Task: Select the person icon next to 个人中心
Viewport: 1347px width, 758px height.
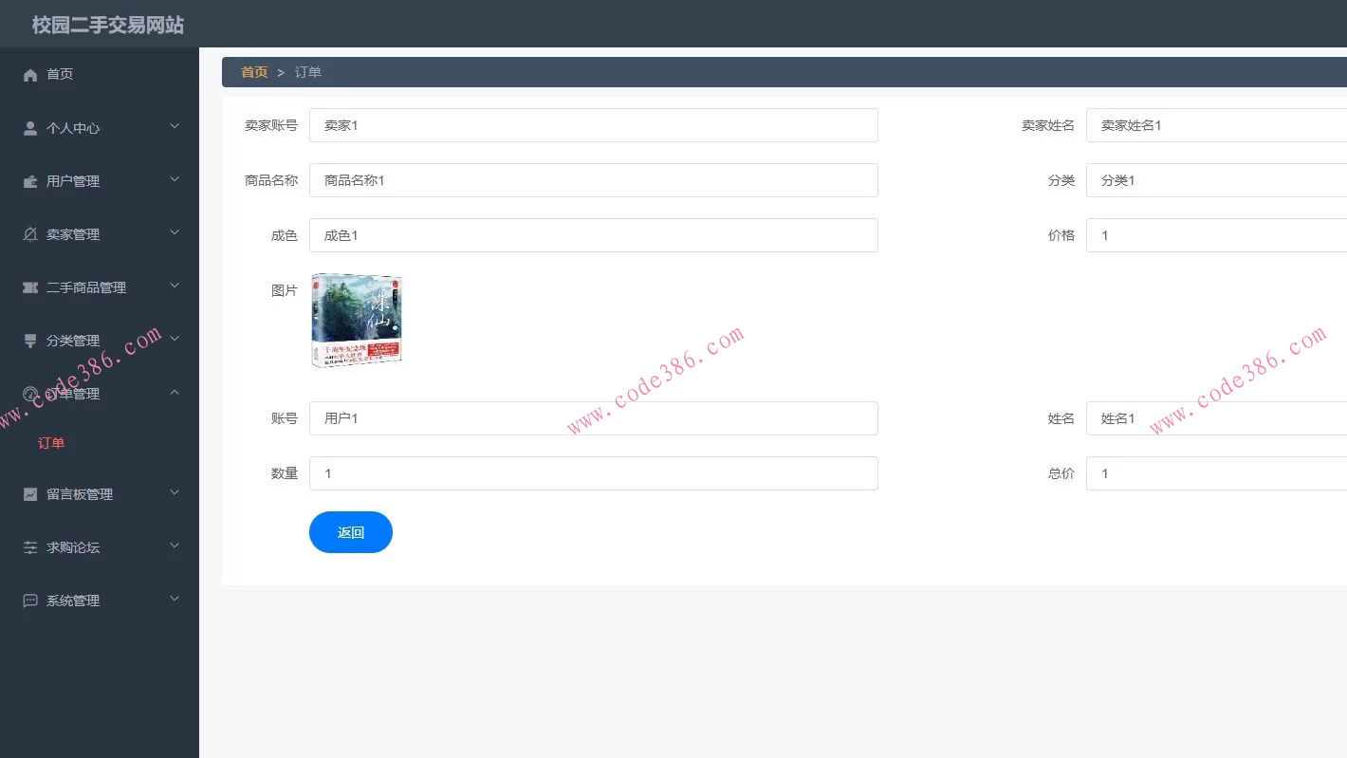Action: click(x=29, y=127)
